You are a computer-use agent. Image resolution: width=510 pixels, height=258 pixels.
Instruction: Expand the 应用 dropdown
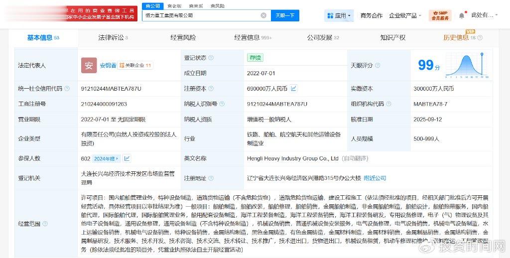[349, 15]
